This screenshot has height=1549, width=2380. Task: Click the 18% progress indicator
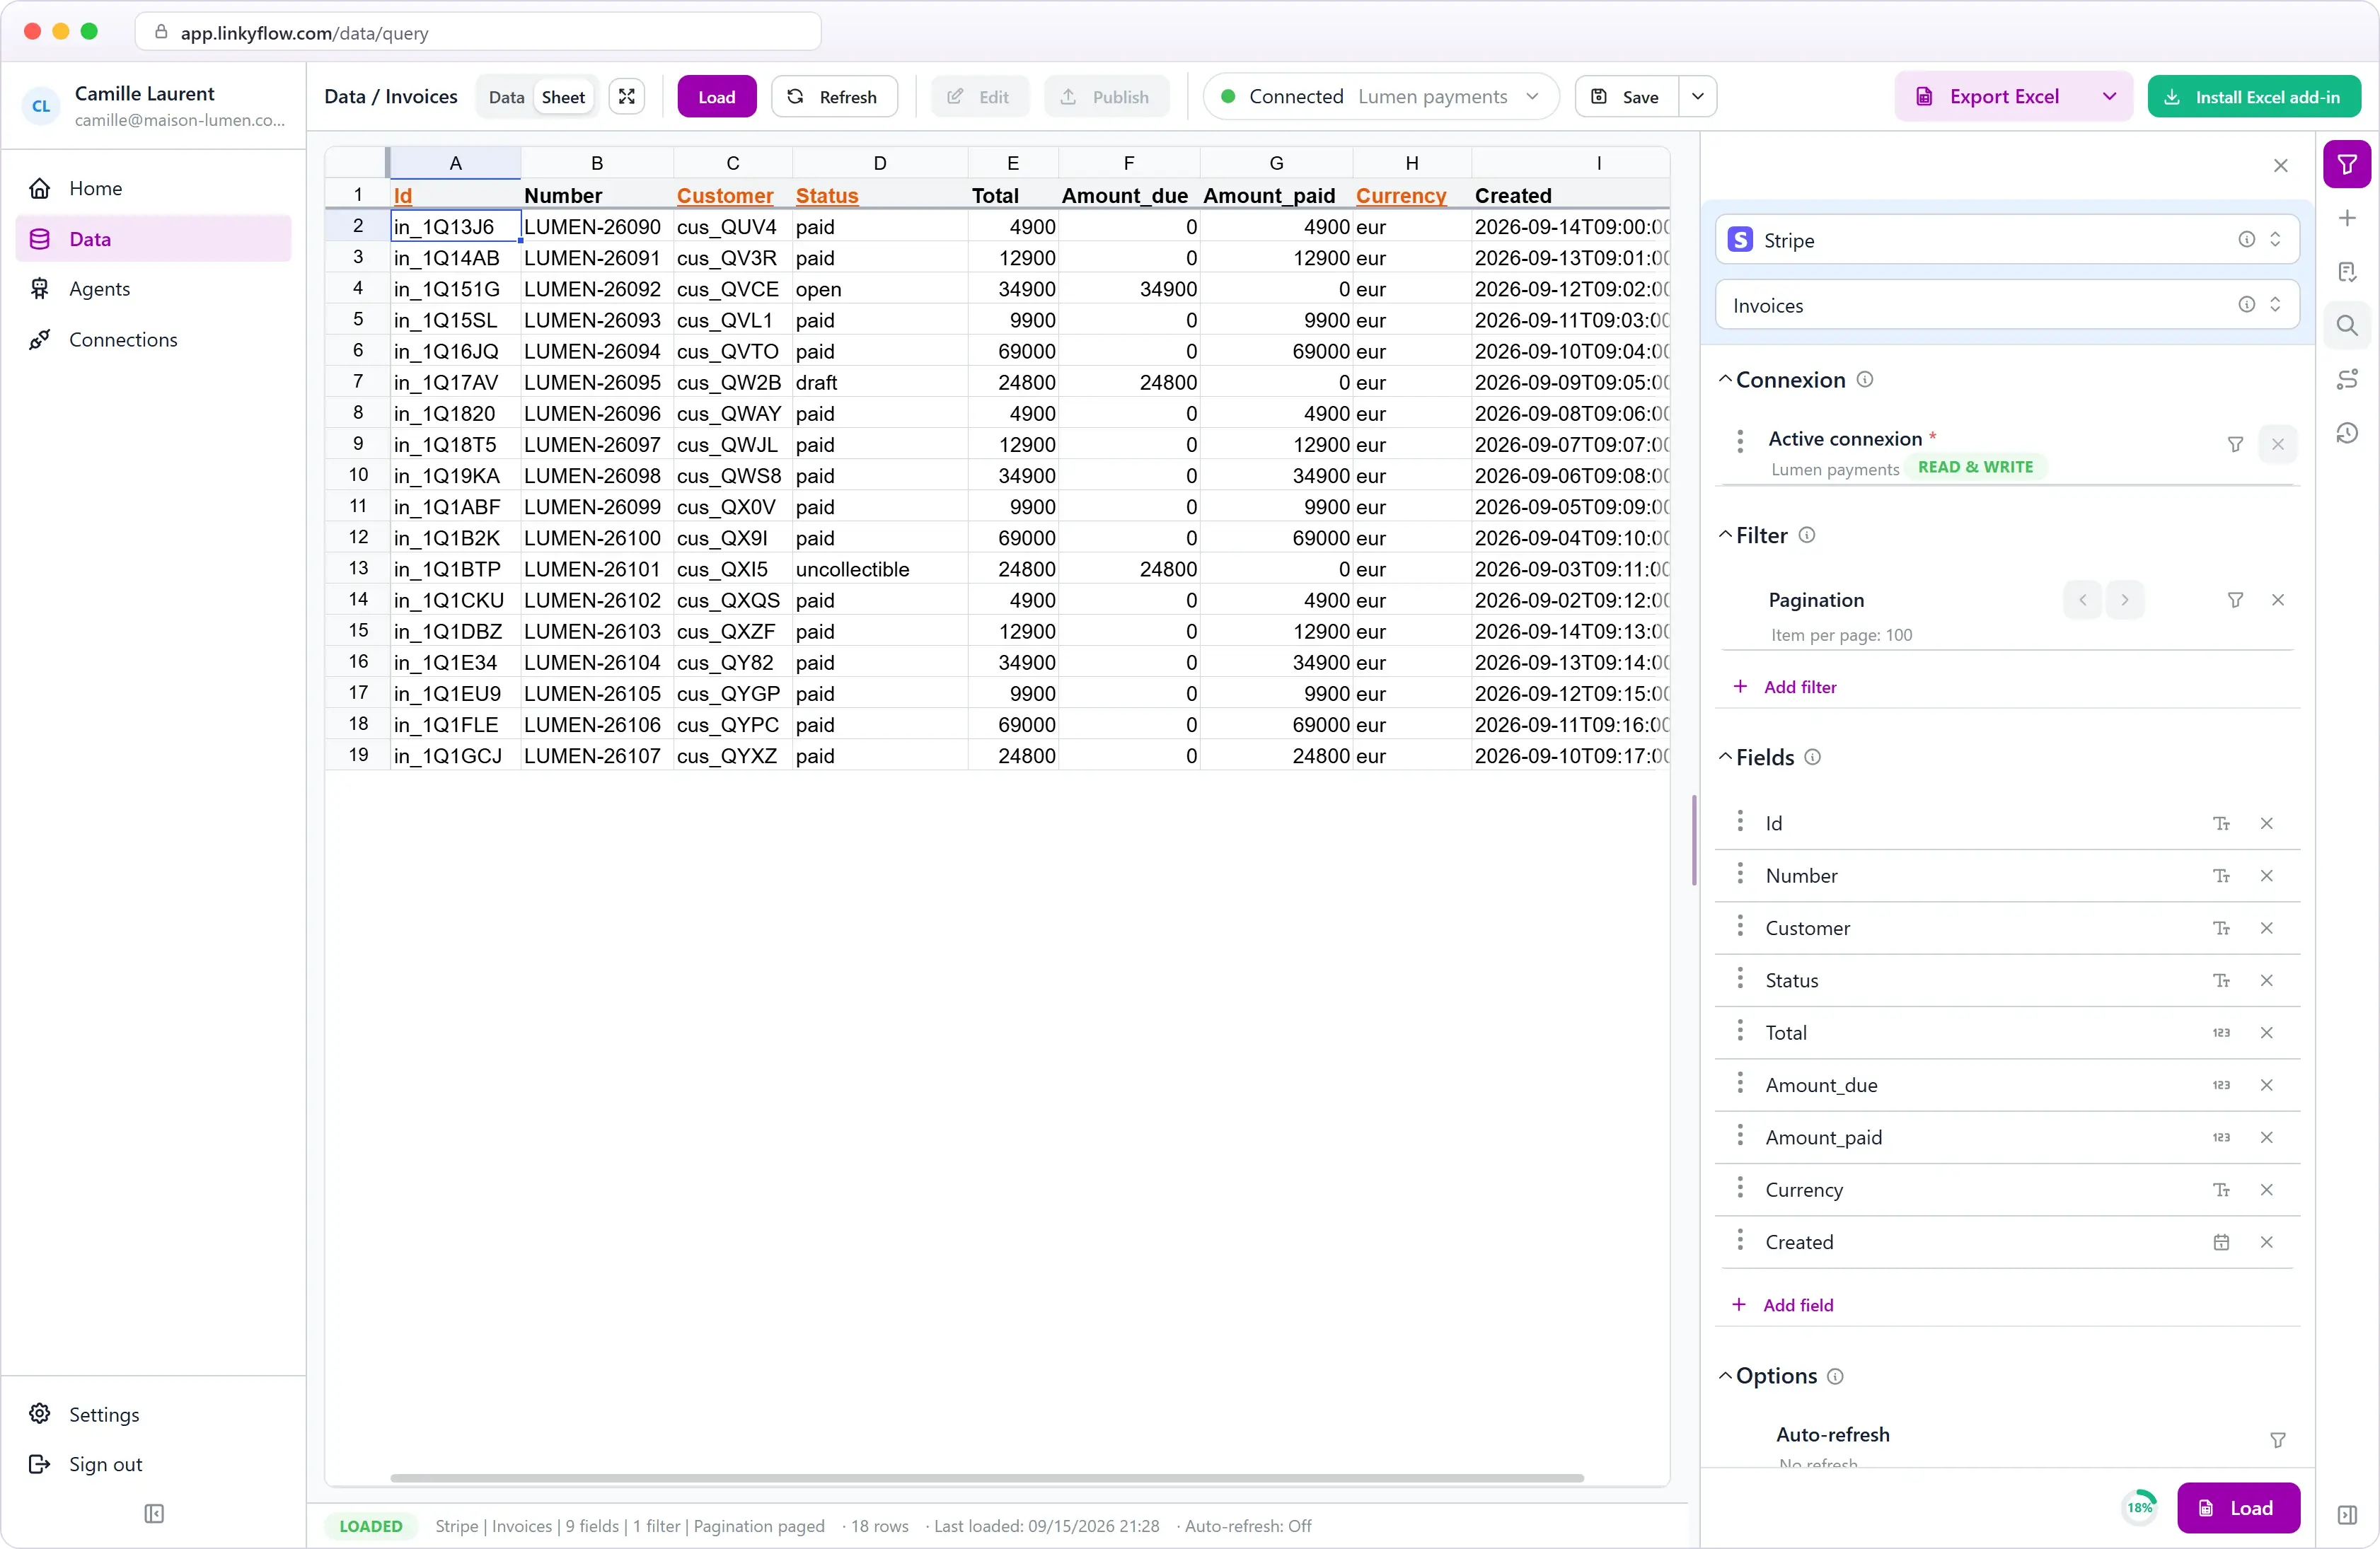[x=2139, y=1509]
